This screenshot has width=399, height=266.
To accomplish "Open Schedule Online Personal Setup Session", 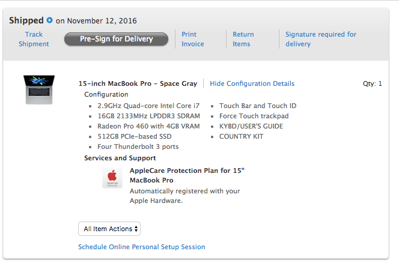I will (142, 247).
